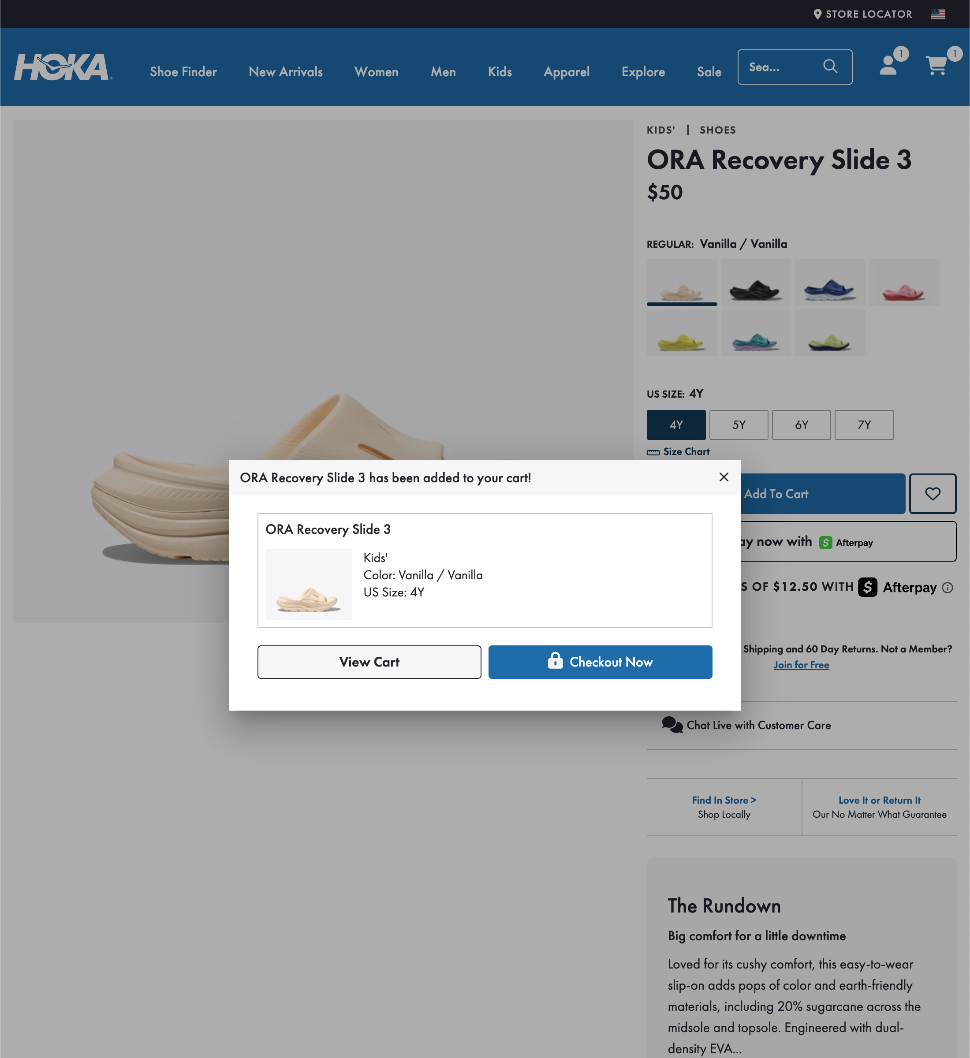
Task: Close the added-to-cart popup
Action: tap(724, 477)
